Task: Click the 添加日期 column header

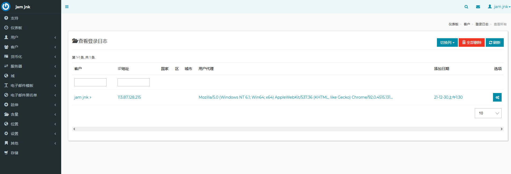Action: (441, 69)
